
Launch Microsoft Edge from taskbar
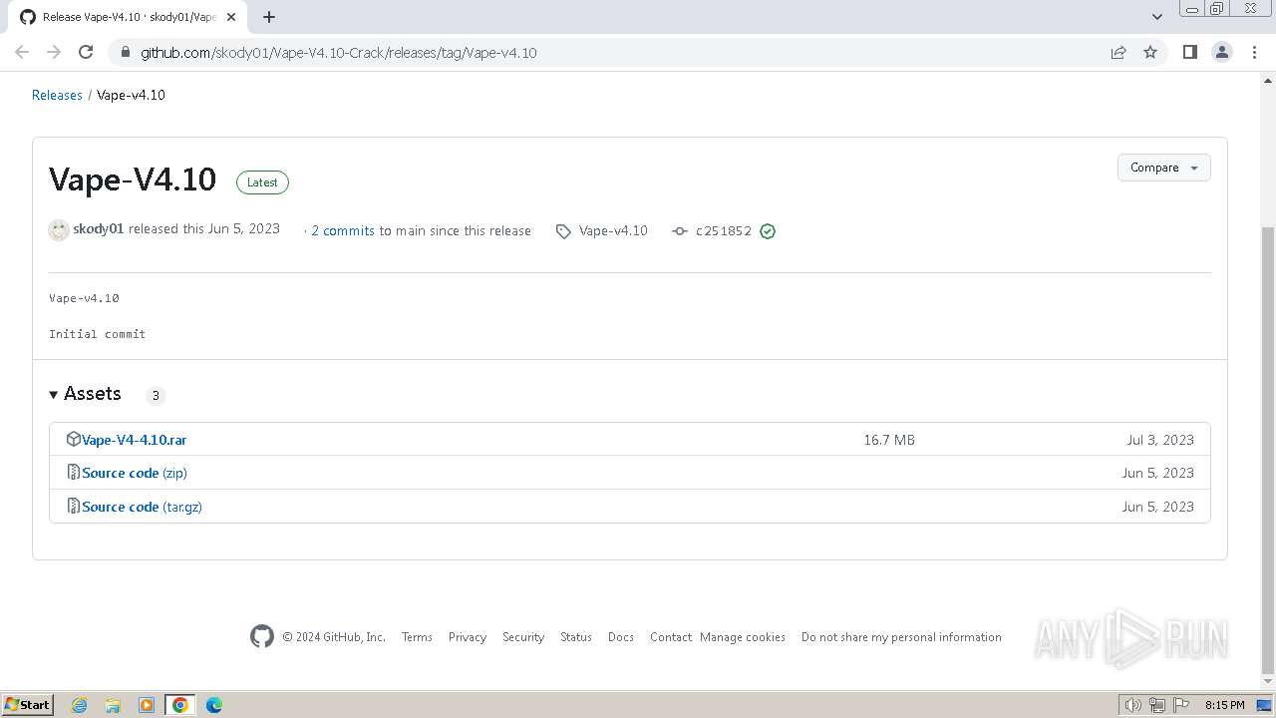(214, 705)
